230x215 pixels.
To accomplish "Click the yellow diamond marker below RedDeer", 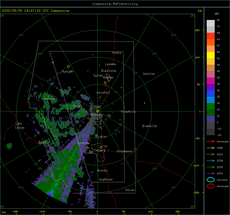I will point(105,83).
